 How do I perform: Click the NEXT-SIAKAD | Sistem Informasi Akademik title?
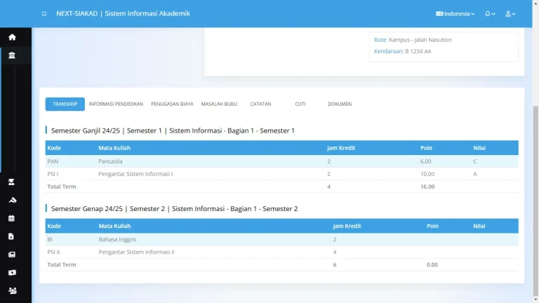pos(123,13)
